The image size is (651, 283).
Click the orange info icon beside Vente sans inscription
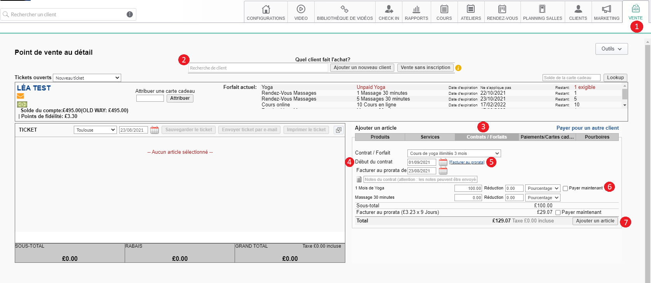click(458, 68)
